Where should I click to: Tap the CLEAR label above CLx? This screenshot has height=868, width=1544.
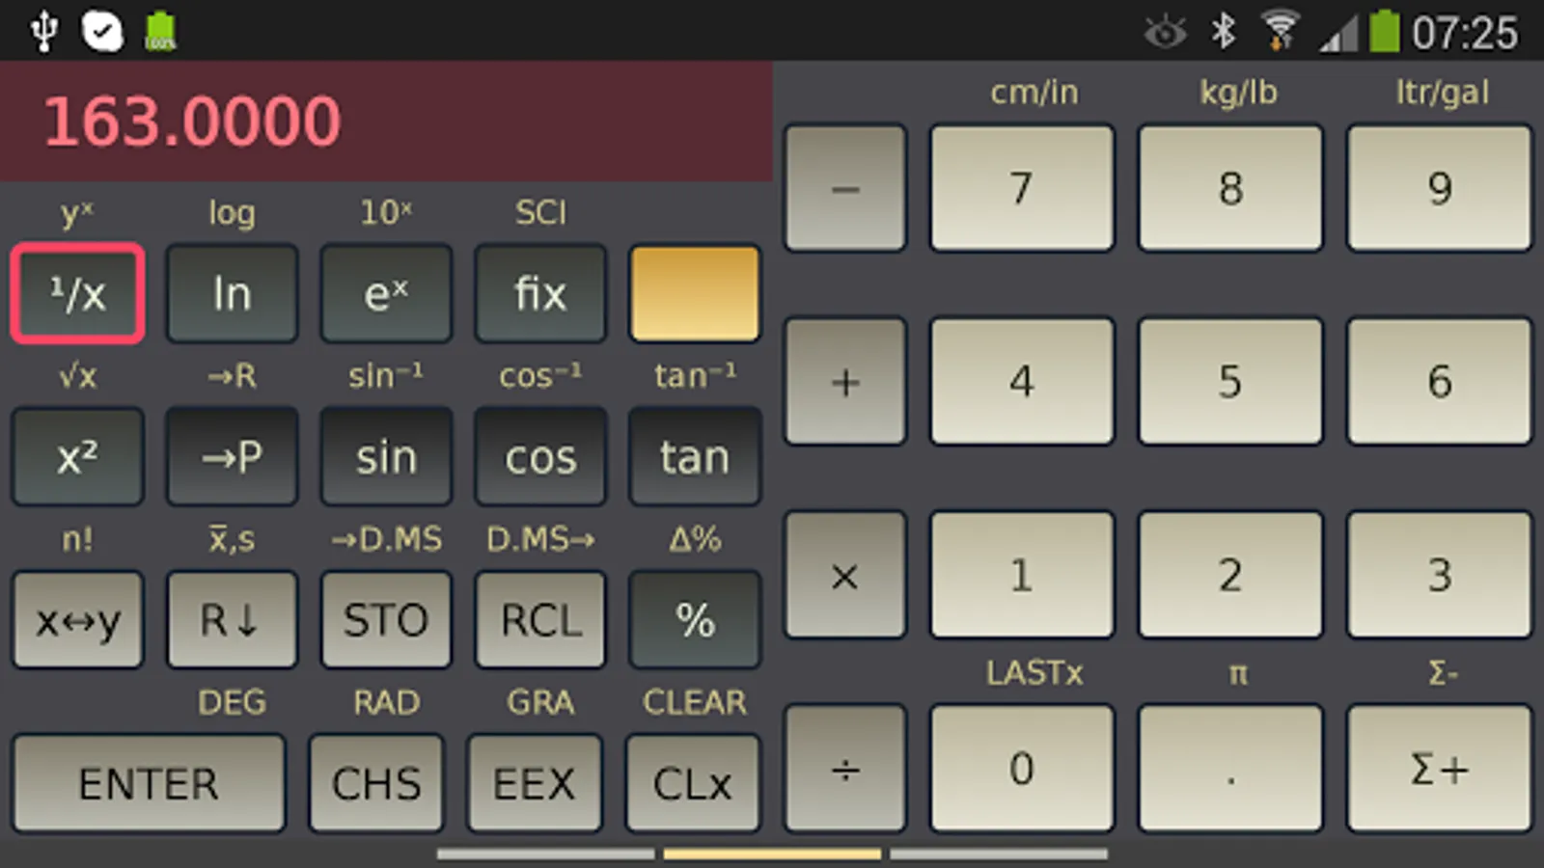[695, 702]
